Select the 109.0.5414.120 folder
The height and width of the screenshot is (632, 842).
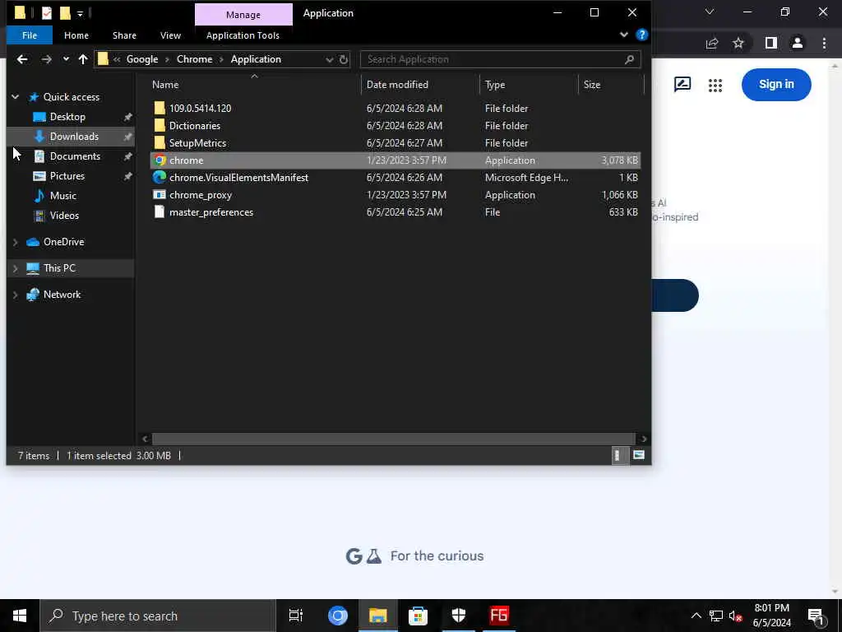pyautogui.click(x=200, y=108)
